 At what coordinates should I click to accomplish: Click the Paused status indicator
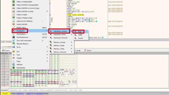tap(5, 93)
